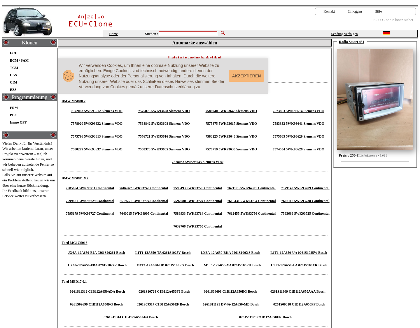Click the ECU-Clone logo
420x328 pixels.
[90, 21]
